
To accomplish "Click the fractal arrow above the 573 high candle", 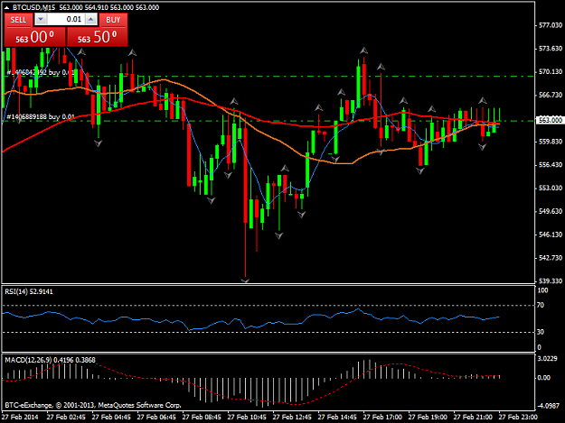I will tap(364, 51).
